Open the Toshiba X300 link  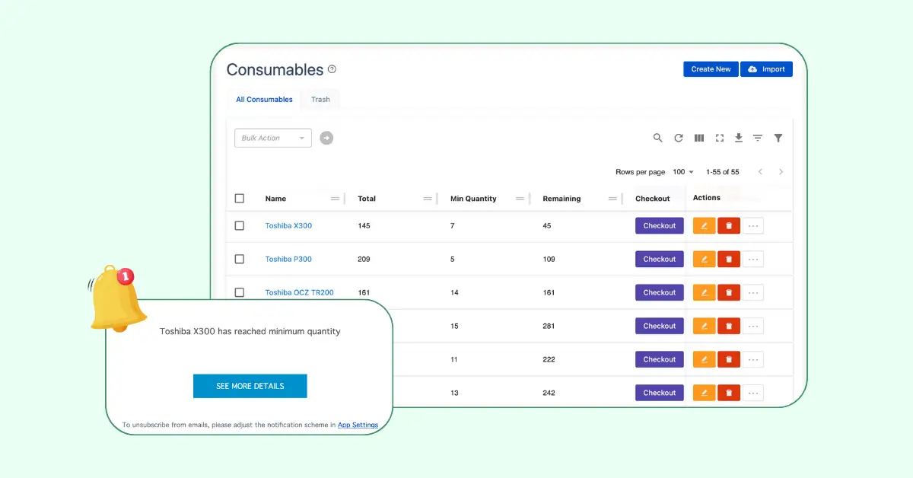pos(288,225)
